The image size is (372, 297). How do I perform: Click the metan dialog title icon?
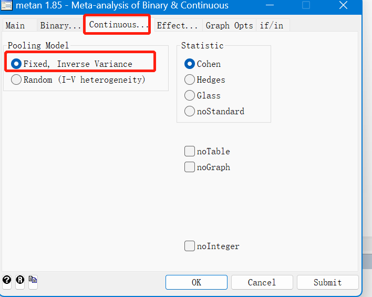7,5
